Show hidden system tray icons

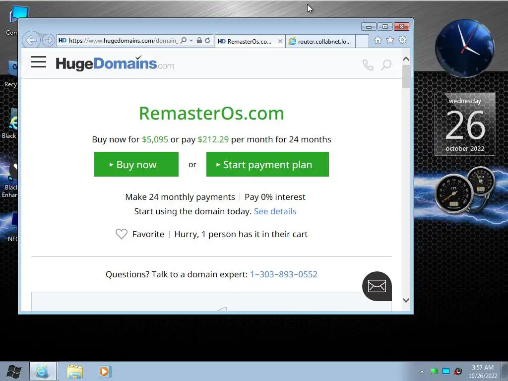pyautogui.click(x=422, y=371)
